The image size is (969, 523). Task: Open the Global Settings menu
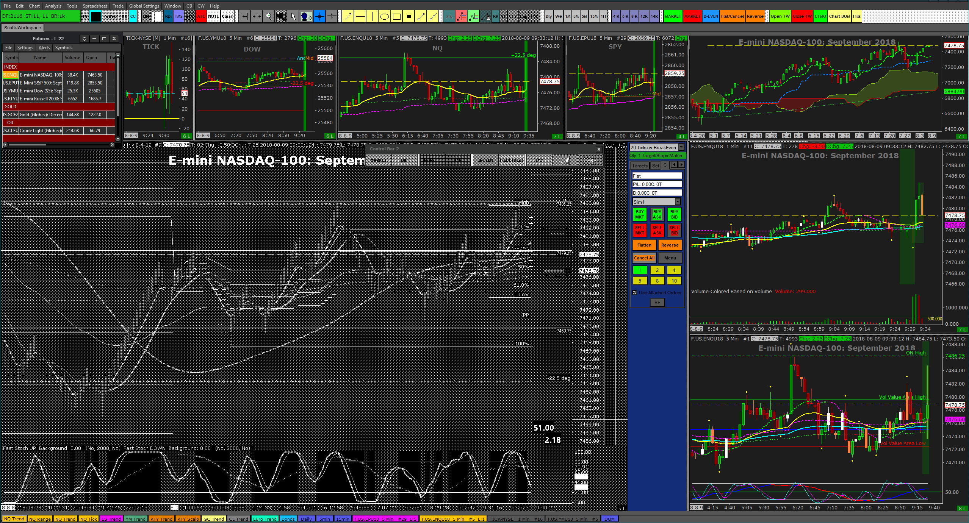click(x=144, y=6)
